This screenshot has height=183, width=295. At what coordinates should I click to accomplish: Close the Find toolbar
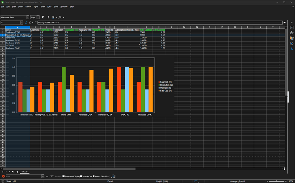[3, 177]
